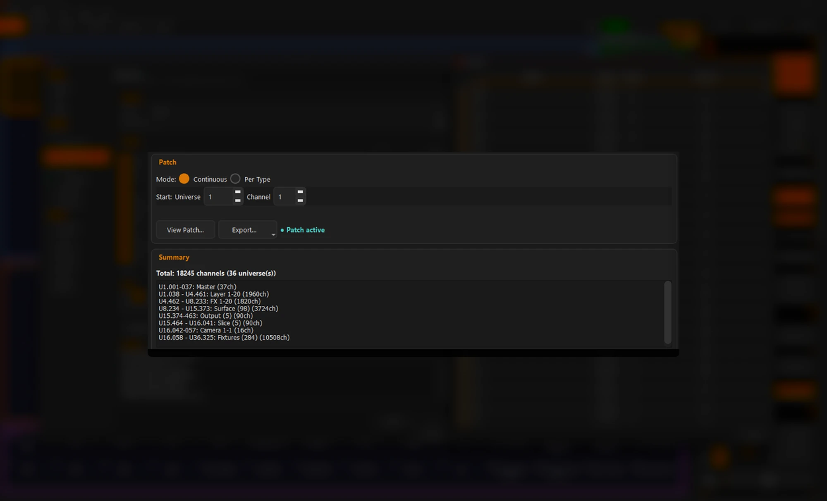Select the Master (37ch) summary line
The image size is (827, 501).
197,287
